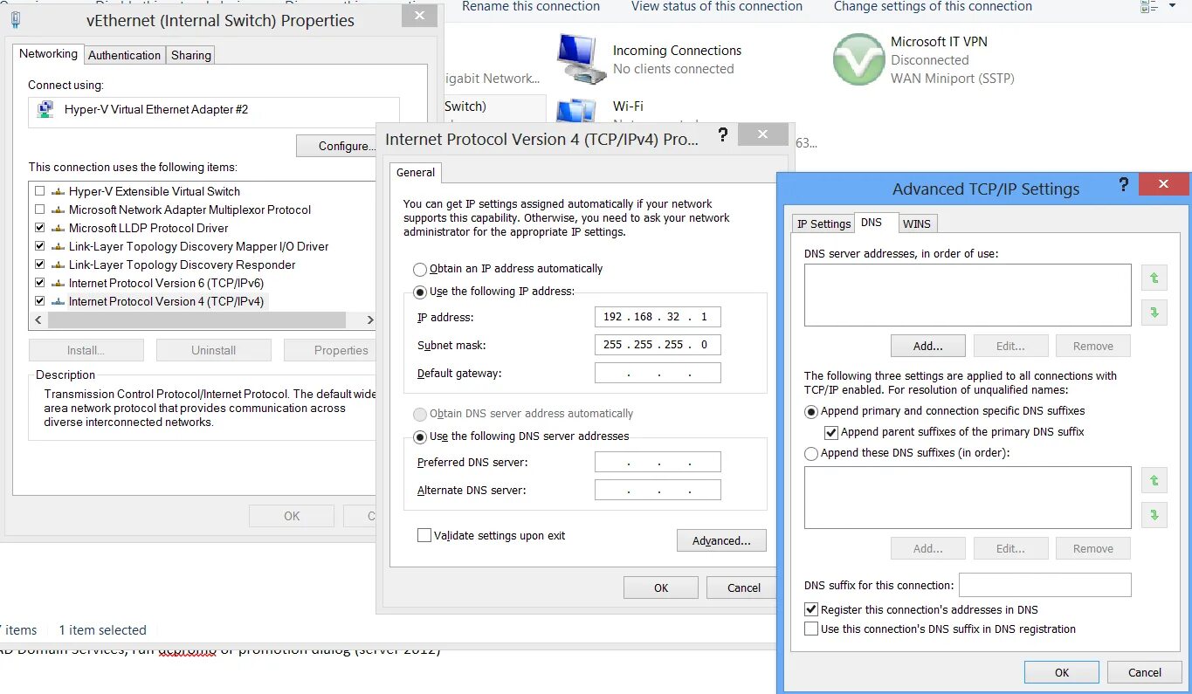Uncheck Microsoft LLDP Protocol Driver
Screen dimensions: 1192x694
[x=39, y=228]
